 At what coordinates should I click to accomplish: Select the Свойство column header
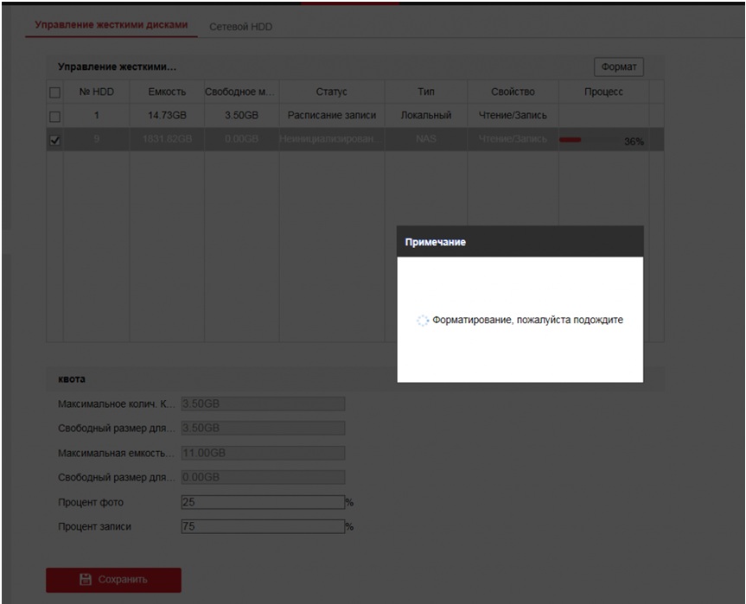[x=513, y=92]
